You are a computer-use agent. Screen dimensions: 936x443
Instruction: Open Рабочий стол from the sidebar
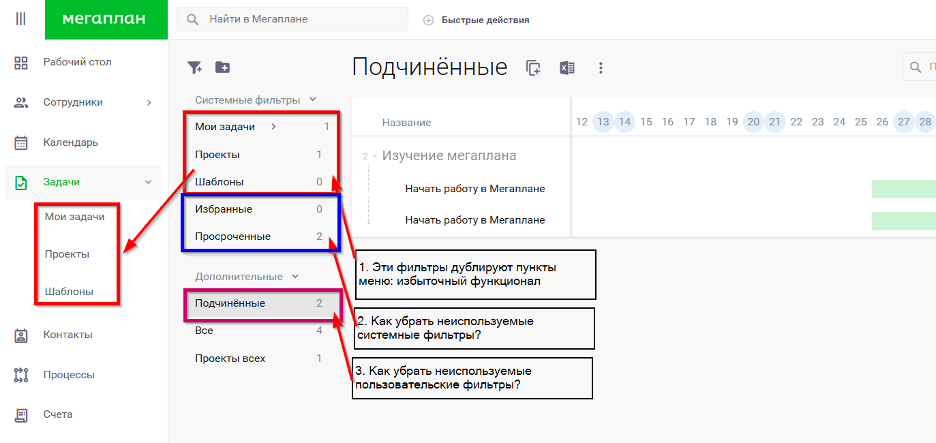pos(77,62)
